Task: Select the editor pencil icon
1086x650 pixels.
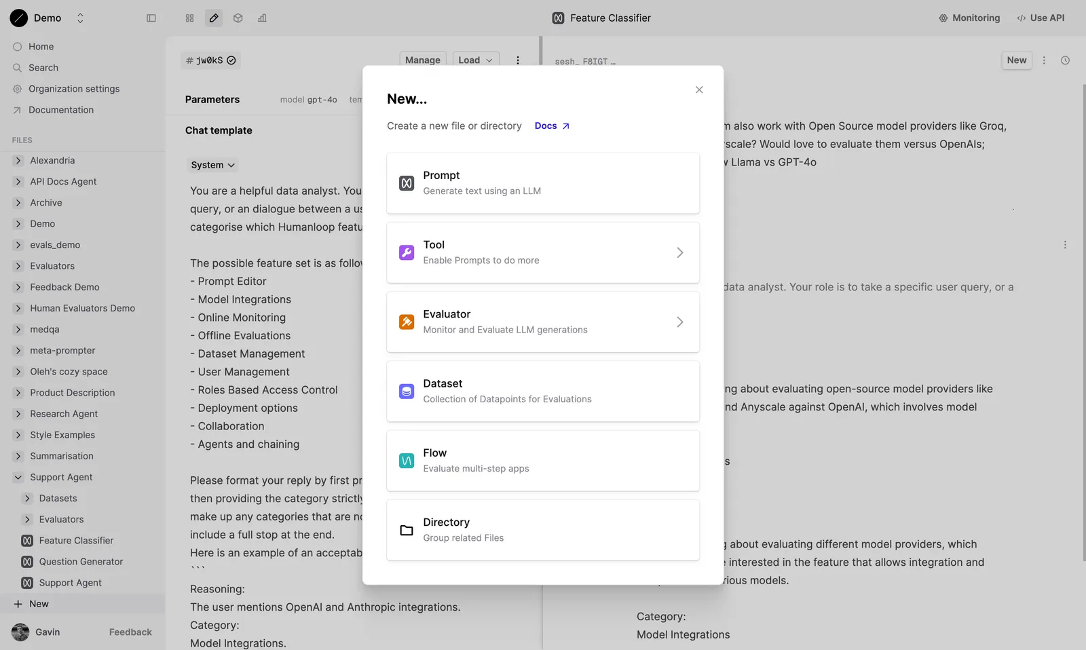Action: [x=214, y=18]
